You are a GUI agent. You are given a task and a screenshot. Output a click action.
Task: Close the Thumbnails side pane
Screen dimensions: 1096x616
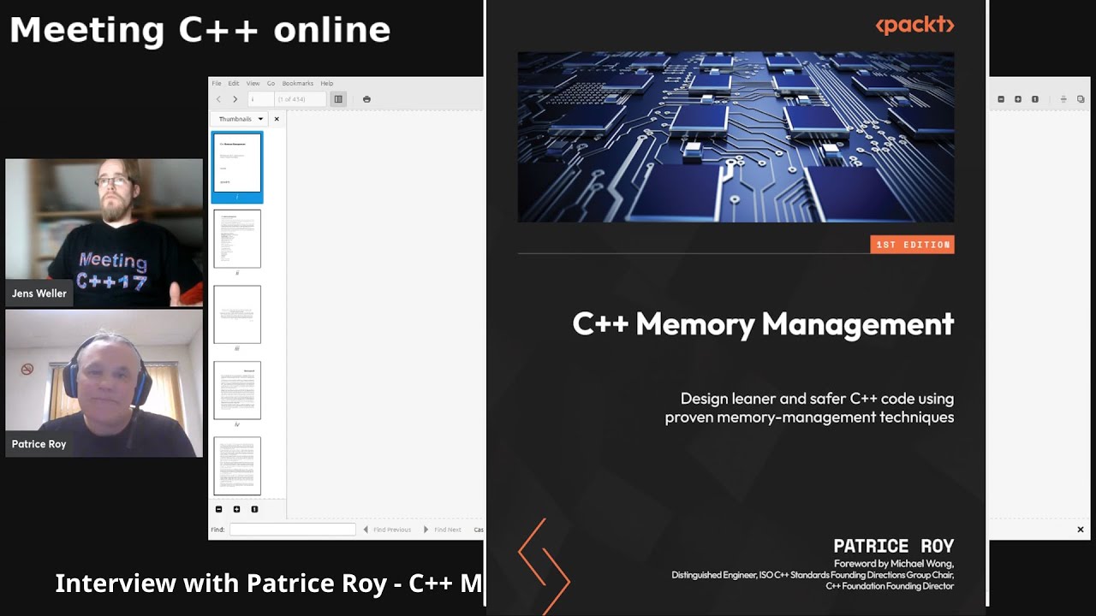pyautogui.click(x=277, y=119)
